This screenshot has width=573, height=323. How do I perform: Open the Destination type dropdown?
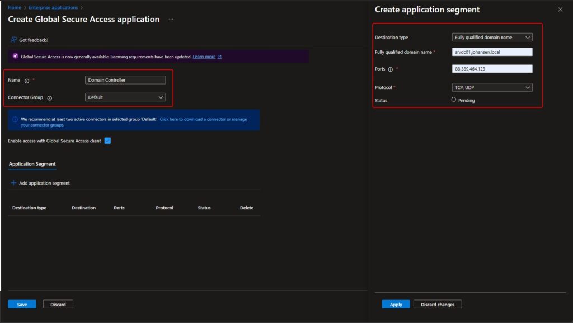[x=492, y=38]
